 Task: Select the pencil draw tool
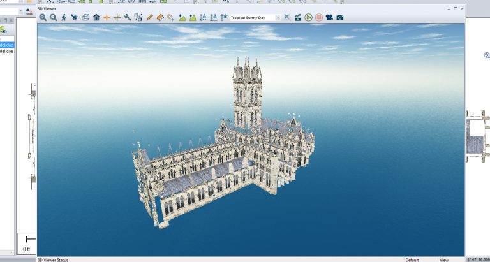[150, 17]
